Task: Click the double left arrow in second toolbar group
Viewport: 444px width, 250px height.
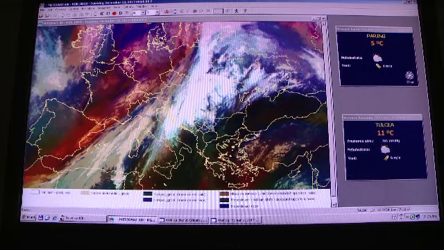Action: (182, 11)
